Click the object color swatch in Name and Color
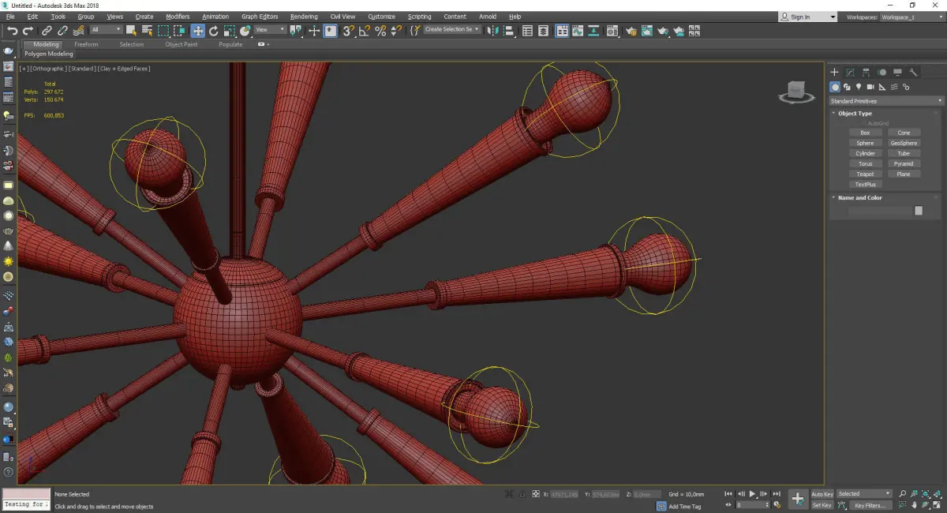This screenshot has height=513, width=947. [x=919, y=211]
